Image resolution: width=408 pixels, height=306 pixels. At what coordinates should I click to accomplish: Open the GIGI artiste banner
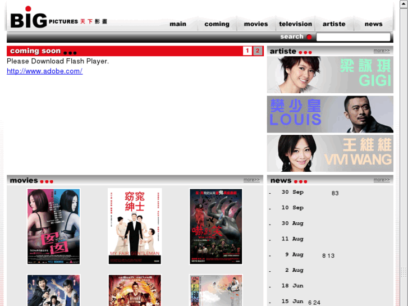tap(330, 75)
